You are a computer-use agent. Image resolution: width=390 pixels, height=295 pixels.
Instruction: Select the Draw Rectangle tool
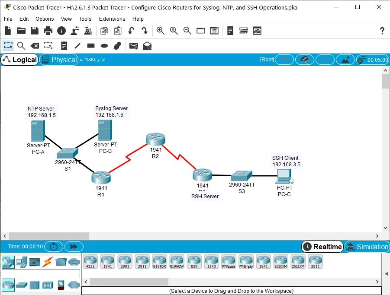(91, 46)
